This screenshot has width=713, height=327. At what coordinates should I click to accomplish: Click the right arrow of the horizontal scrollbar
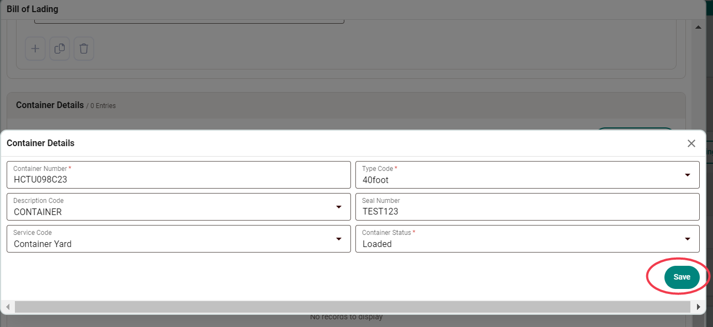pyautogui.click(x=699, y=307)
